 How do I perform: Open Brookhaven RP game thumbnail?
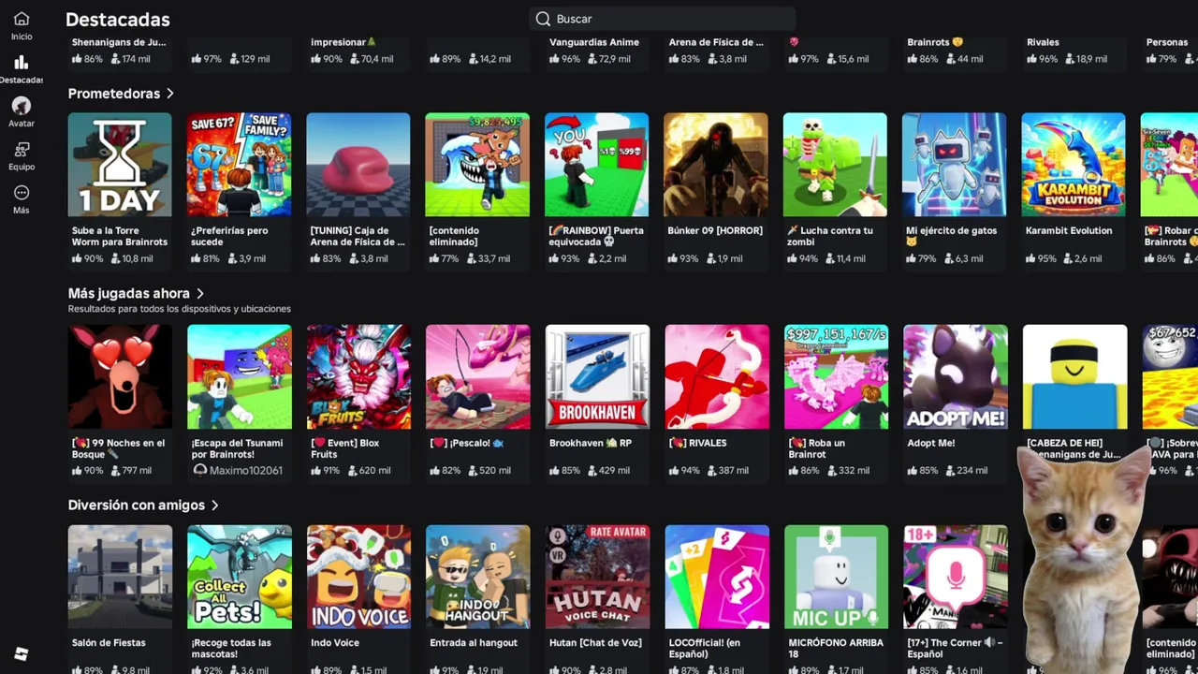[x=597, y=377]
